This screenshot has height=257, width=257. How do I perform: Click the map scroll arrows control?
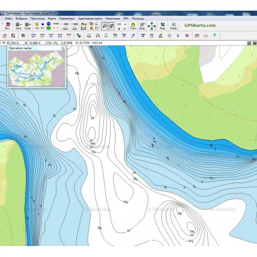tap(152, 26)
